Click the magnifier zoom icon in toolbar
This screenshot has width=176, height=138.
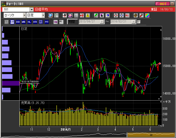(50, 15)
